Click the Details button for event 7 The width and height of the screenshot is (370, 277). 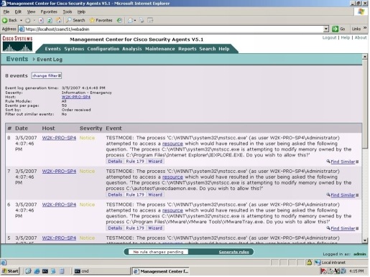[x=115, y=194]
